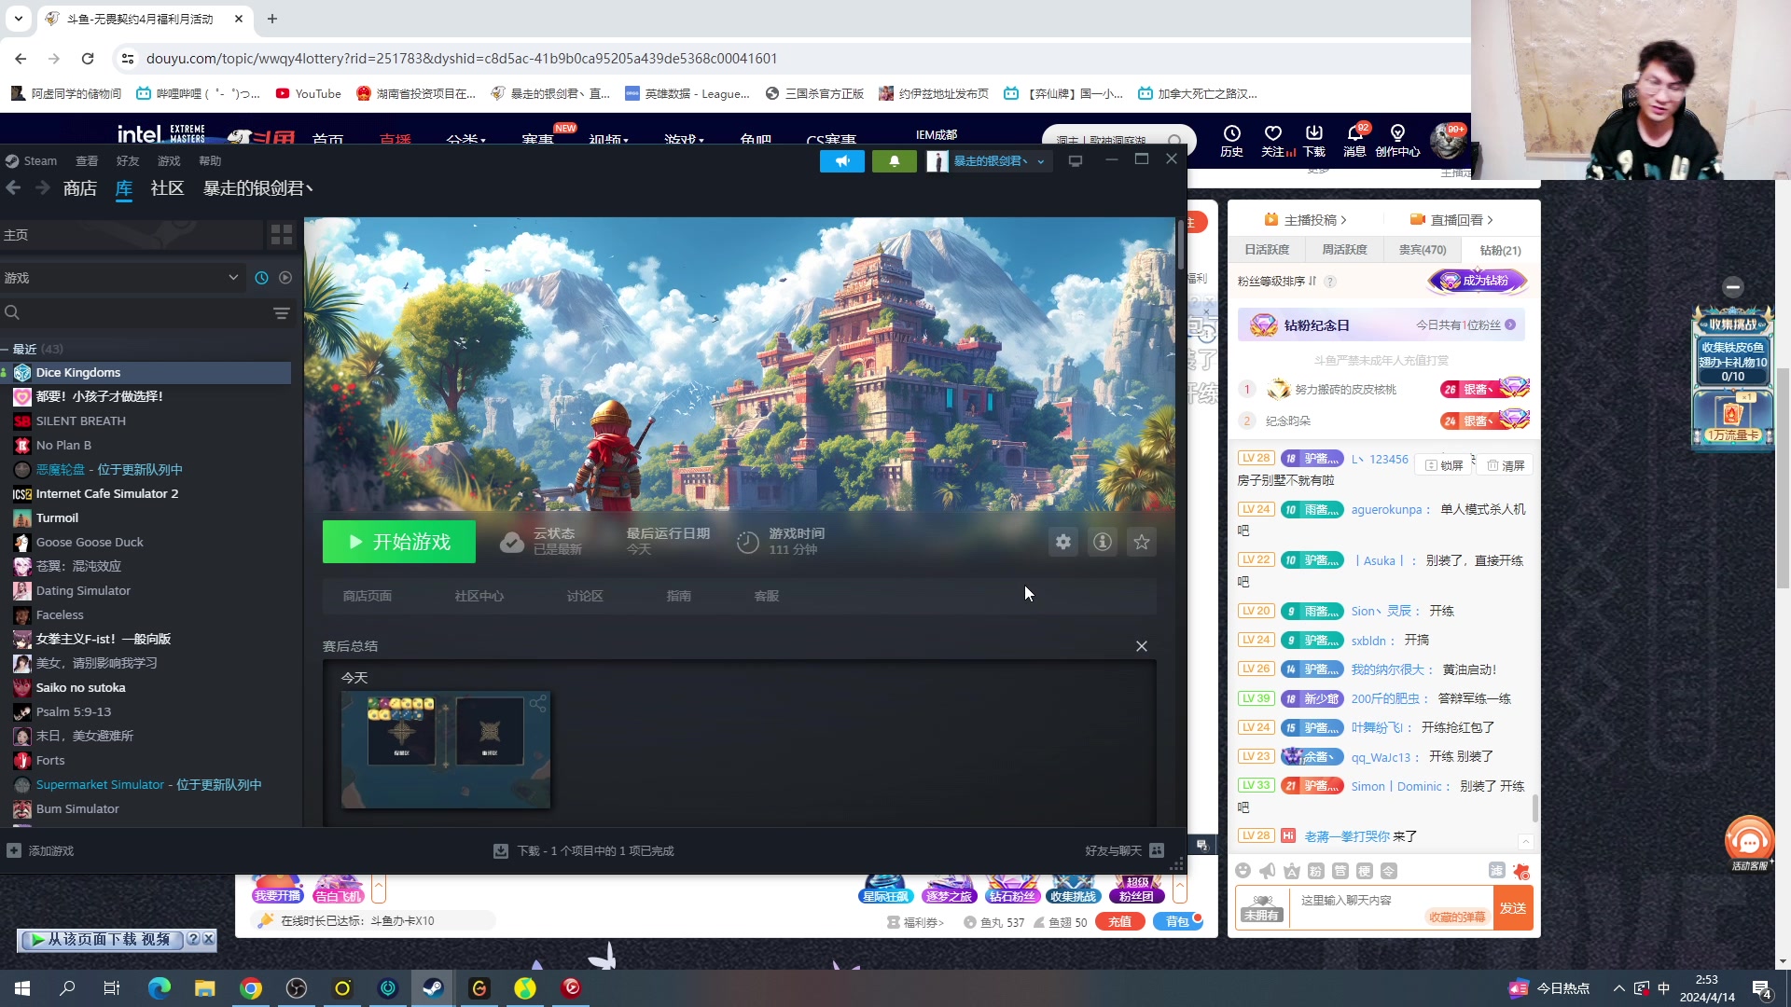Open game settings gear icon
Viewport: 1791px width, 1007px height.
(1063, 542)
